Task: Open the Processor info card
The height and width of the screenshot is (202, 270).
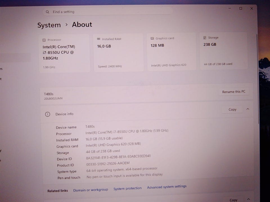Action: pos(65,53)
